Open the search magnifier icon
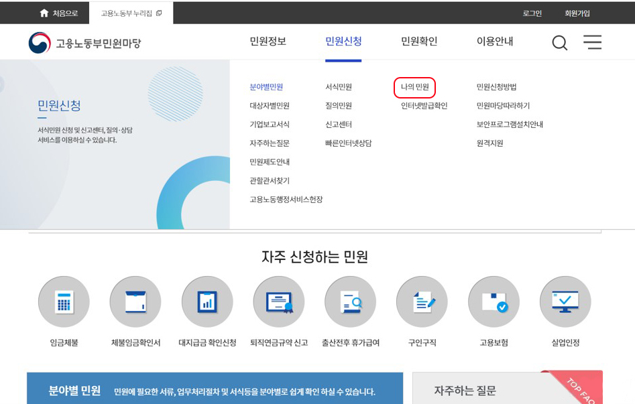Viewport: 635px width, 404px height. click(x=560, y=42)
